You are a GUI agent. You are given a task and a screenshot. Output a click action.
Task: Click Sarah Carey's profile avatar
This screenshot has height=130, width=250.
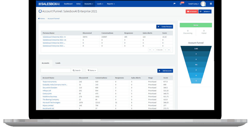point(203,4)
